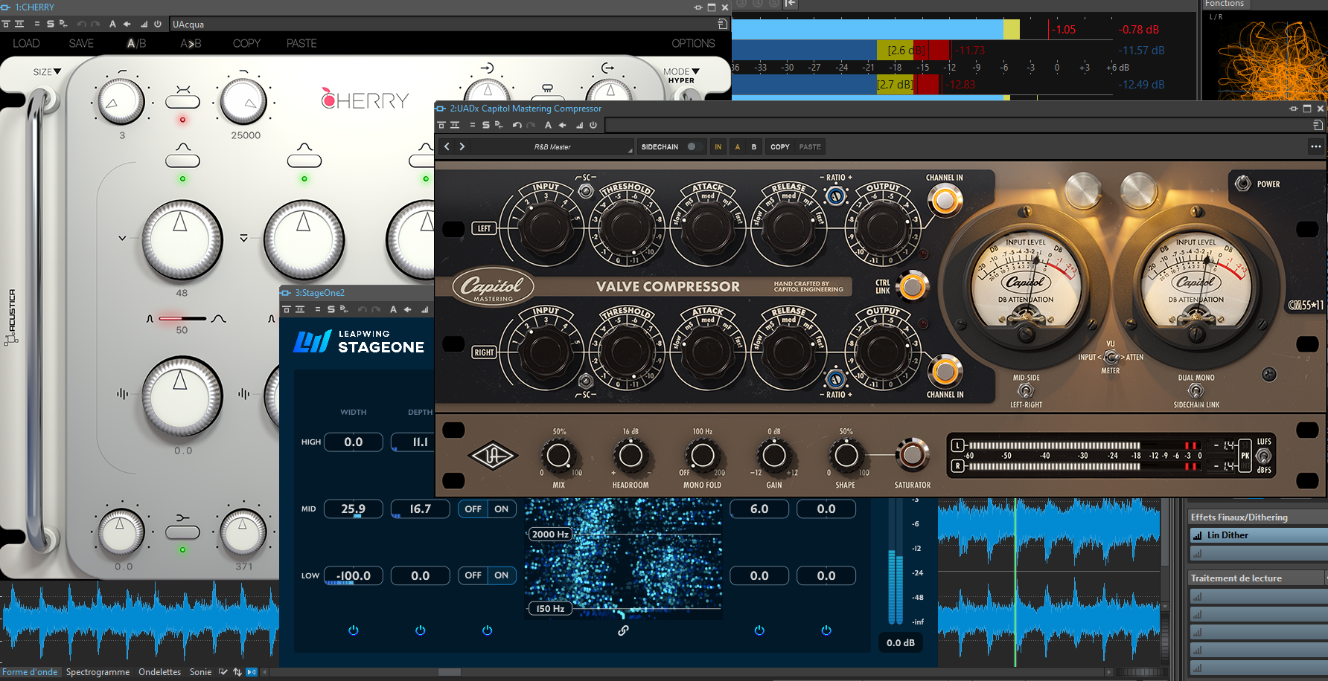Screen dimensions: 1328x681
Task: Open the UAcqua preset field in the CHERRY window
Action: [442, 24]
